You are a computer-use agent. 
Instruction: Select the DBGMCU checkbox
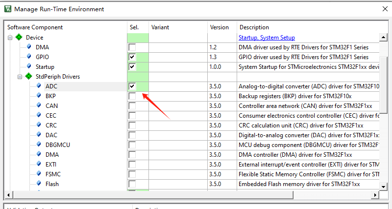click(x=132, y=145)
